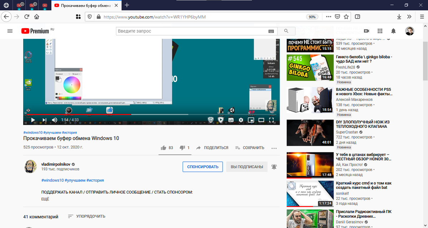Expand description with ЕЩЁ
428x228 pixels.
coord(45,199)
